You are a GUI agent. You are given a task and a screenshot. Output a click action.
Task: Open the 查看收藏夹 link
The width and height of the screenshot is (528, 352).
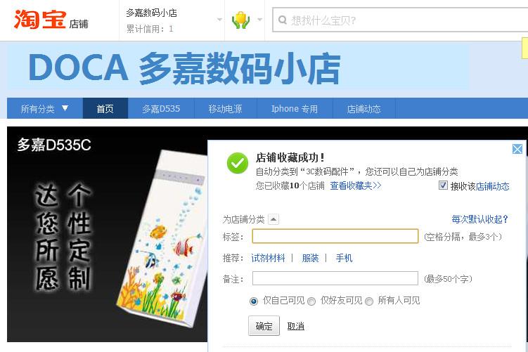point(356,185)
